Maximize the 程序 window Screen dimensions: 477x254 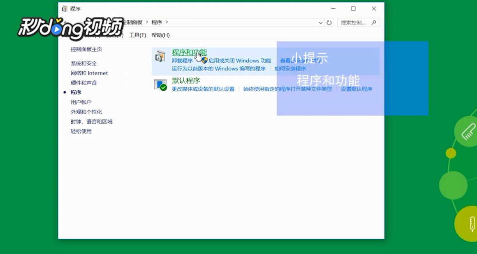[x=354, y=9]
